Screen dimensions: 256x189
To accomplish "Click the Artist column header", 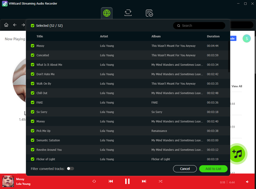I will pos(104,36).
